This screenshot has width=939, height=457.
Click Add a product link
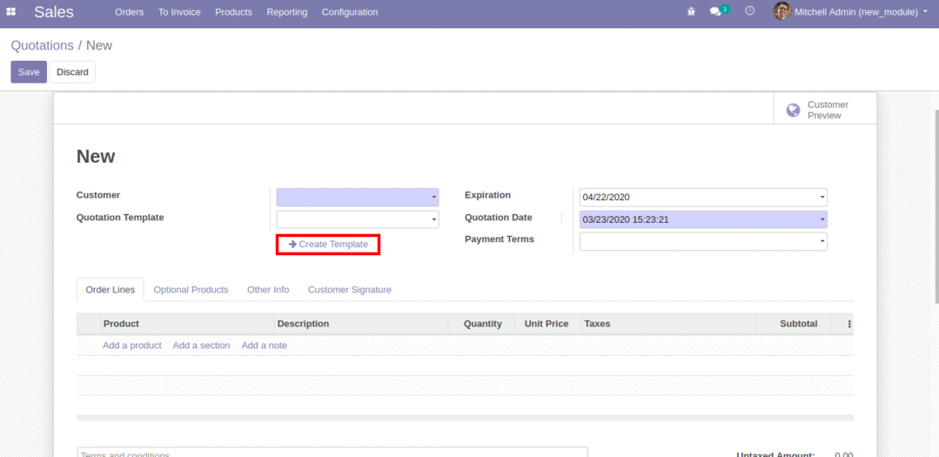(131, 346)
